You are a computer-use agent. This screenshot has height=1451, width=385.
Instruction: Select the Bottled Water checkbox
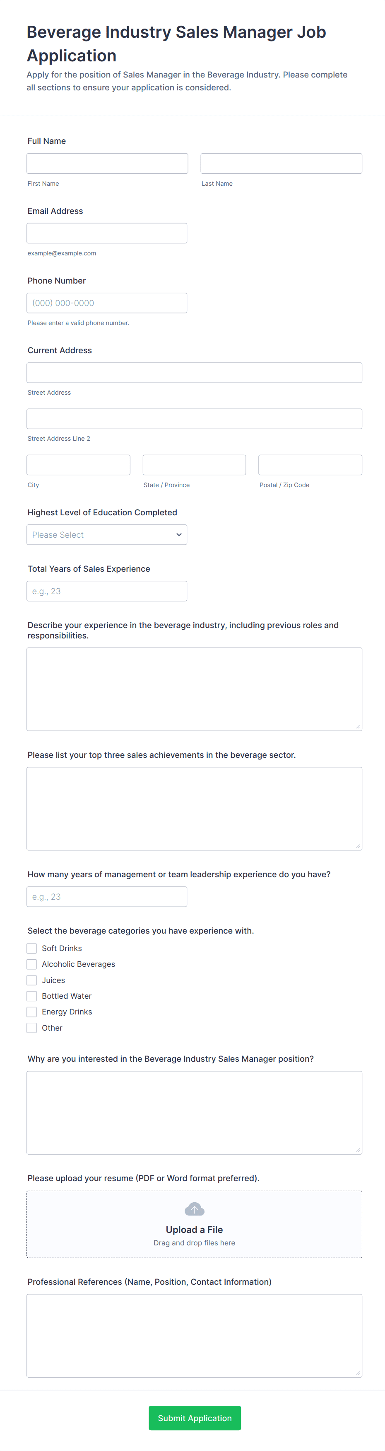click(x=32, y=996)
